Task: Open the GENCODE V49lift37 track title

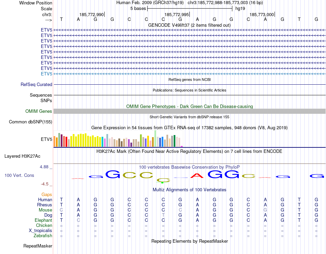Action: point(189,25)
